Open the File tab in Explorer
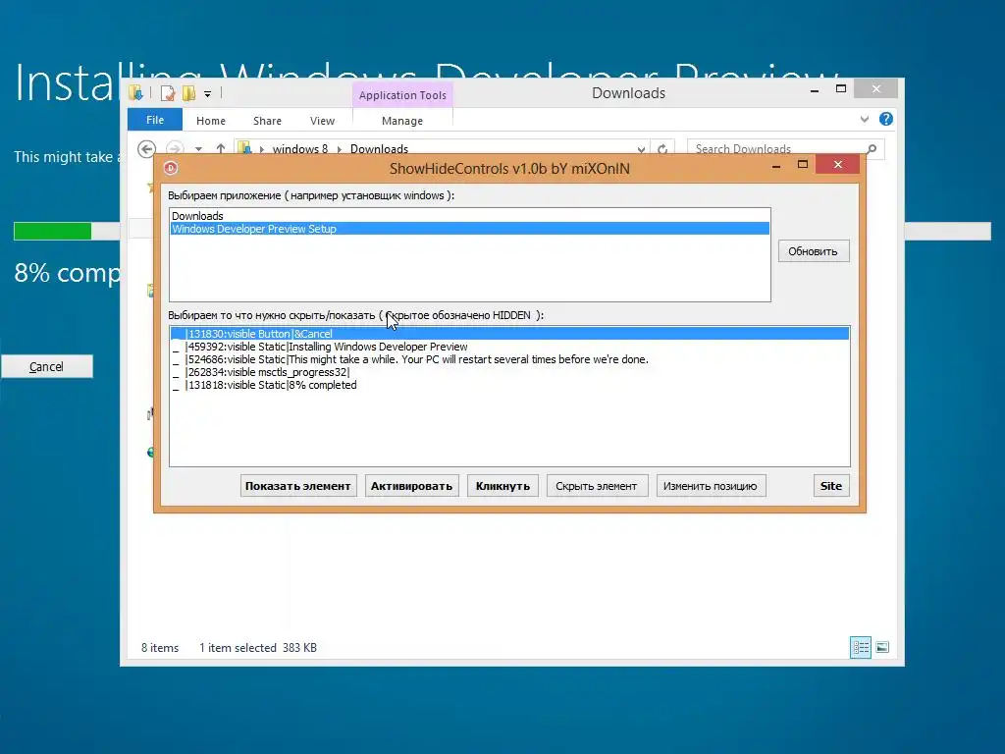The height and width of the screenshot is (754, 1005). click(155, 120)
